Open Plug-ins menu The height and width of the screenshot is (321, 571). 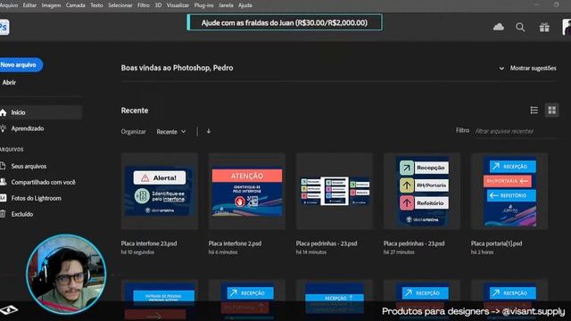(203, 5)
